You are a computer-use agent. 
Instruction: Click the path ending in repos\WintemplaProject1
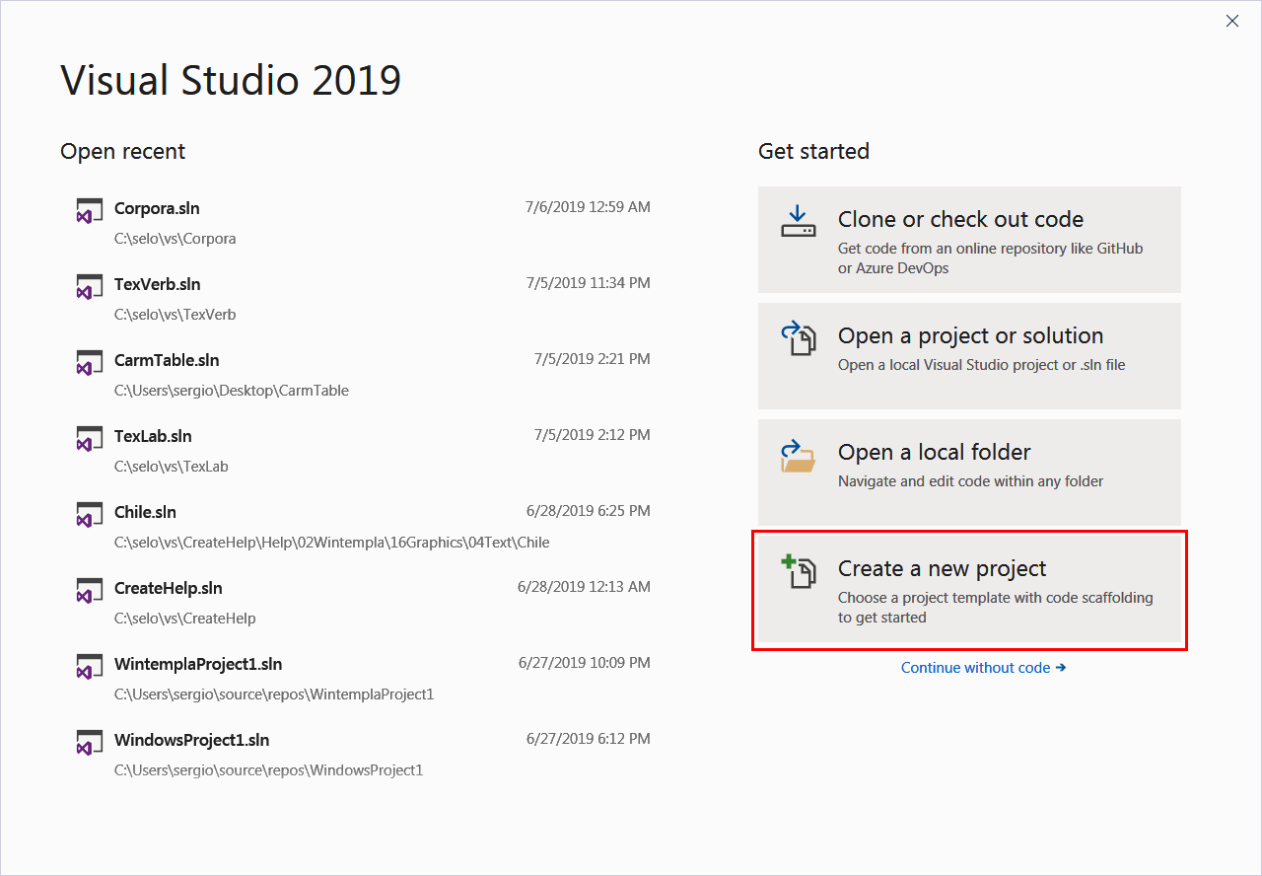coord(274,694)
